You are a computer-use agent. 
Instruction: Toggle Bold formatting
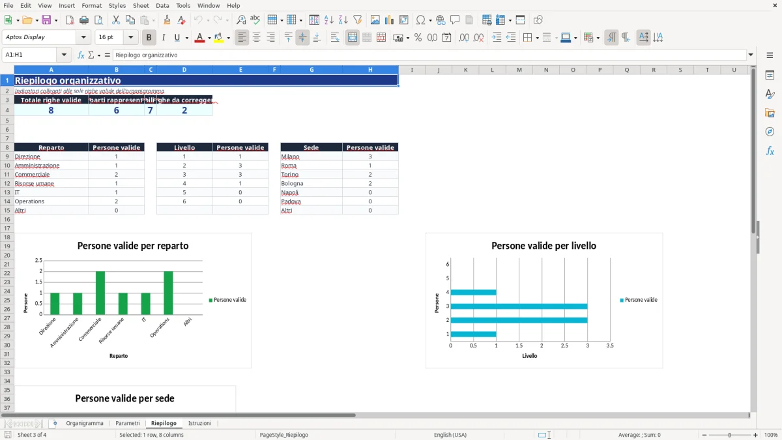[149, 38]
